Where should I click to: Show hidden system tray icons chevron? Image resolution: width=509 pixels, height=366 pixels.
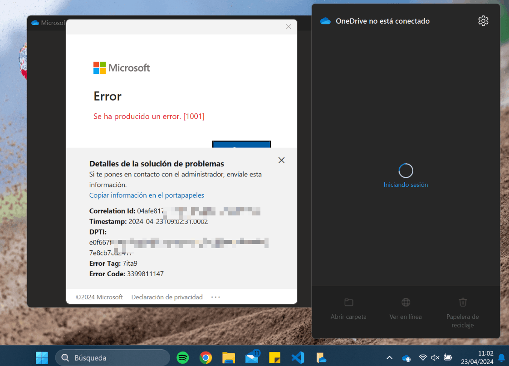[x=390, y=357]
